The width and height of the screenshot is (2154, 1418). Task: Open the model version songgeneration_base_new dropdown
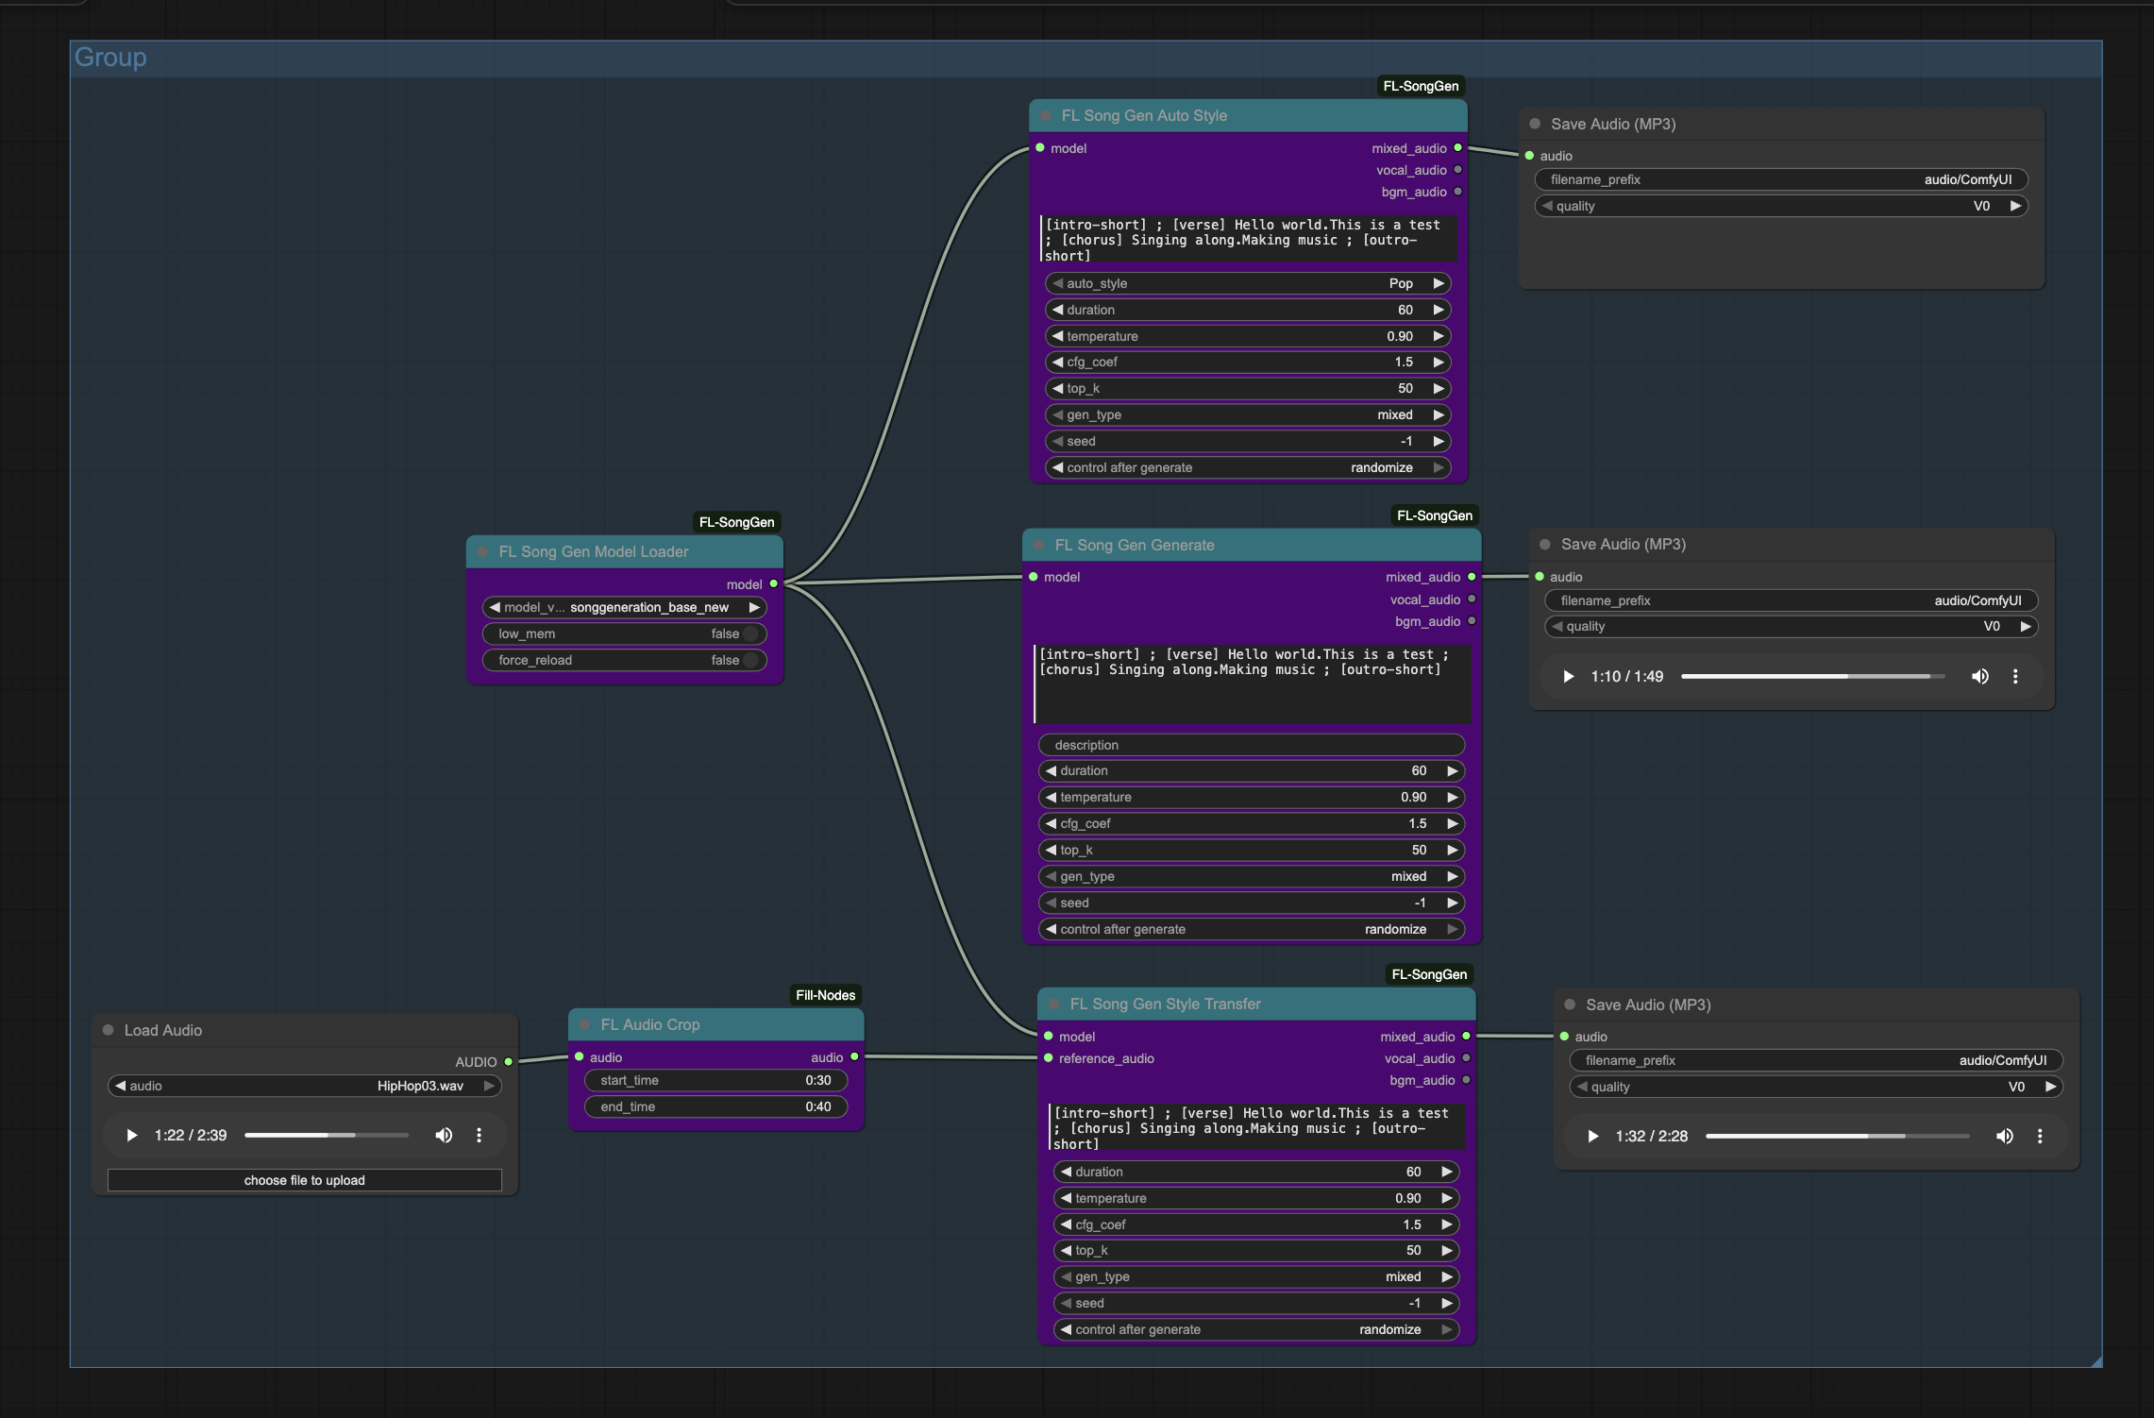pyautogui.click(x=625, y=607)
